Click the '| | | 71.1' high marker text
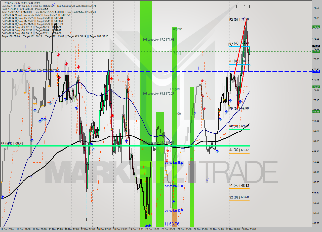Image resolution: width=322 pixels, height=232 pixels. [x=243, y=6]
